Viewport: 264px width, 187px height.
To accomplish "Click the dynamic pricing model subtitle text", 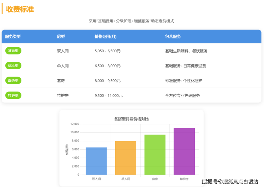I will click(131, 21).
